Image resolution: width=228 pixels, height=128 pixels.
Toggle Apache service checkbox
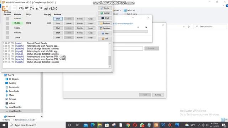click(7, 18)
